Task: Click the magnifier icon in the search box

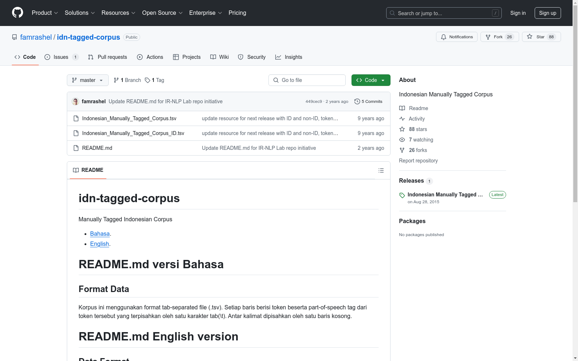Action: [392, 13]
